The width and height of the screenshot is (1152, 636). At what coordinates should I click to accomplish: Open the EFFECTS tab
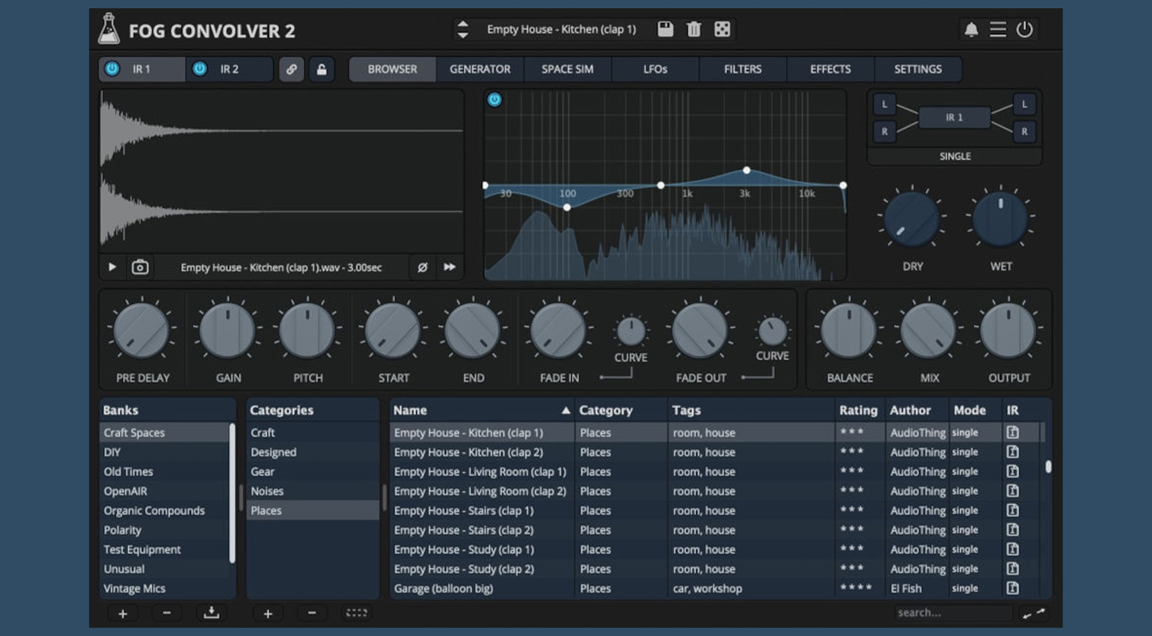(x=830, y=69)
